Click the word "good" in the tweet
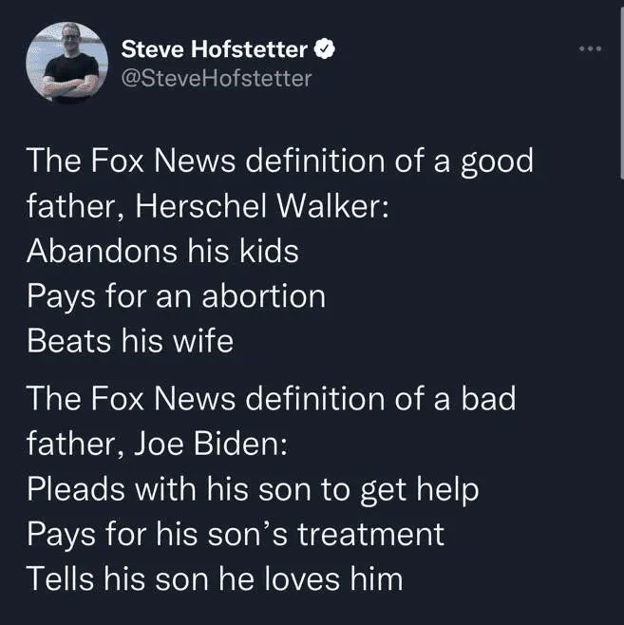This screenshot has width=624, height=625. (x=495, y=161)
